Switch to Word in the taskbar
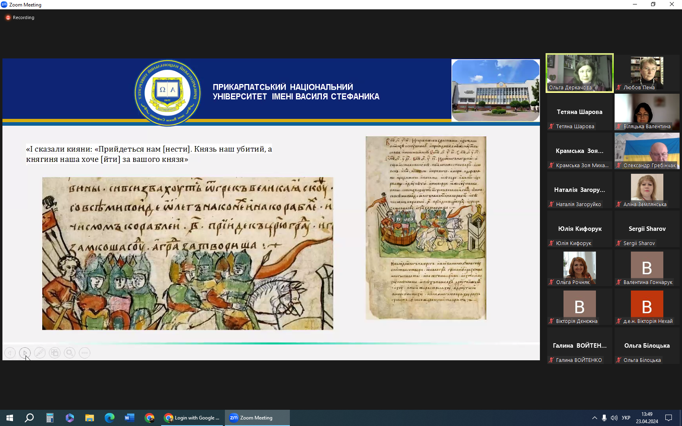This screenshot has height=426, width=682. coord(129,418)
